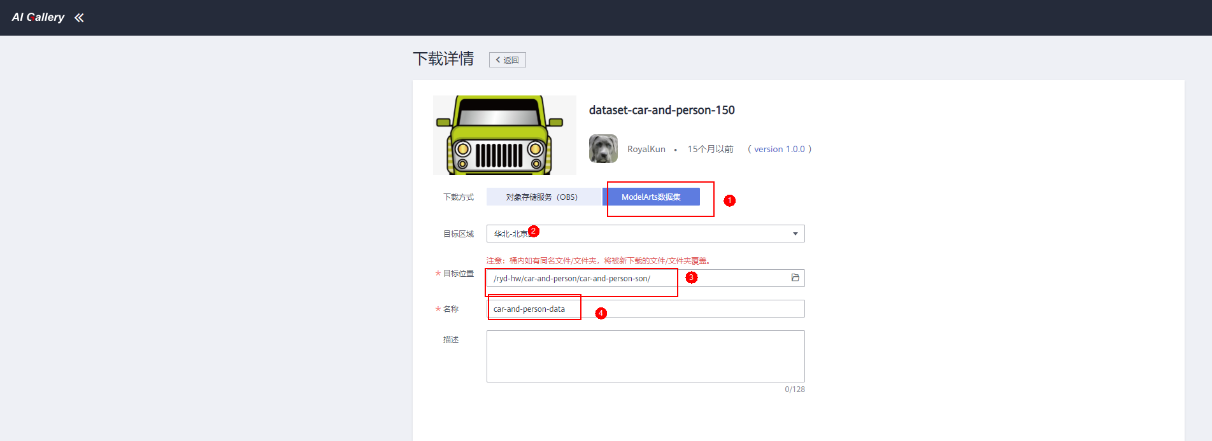Click the 0/128 character counter
This screenshot has height=441, width=1212.
795,389
